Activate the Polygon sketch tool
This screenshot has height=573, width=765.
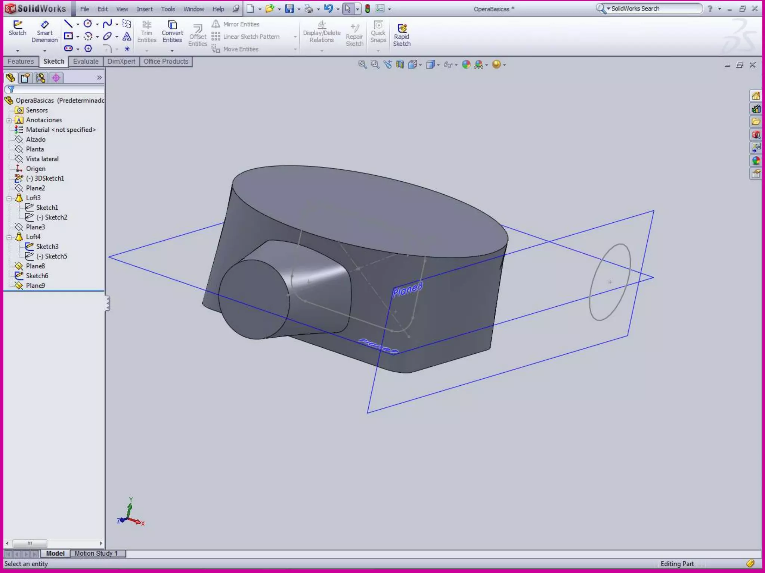(88, 48)
